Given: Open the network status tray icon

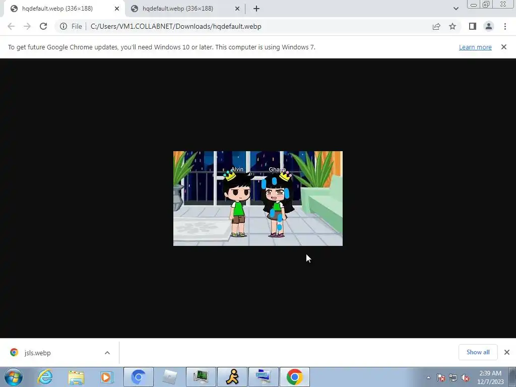Looking at the screenshot, I should click(453, 377).
